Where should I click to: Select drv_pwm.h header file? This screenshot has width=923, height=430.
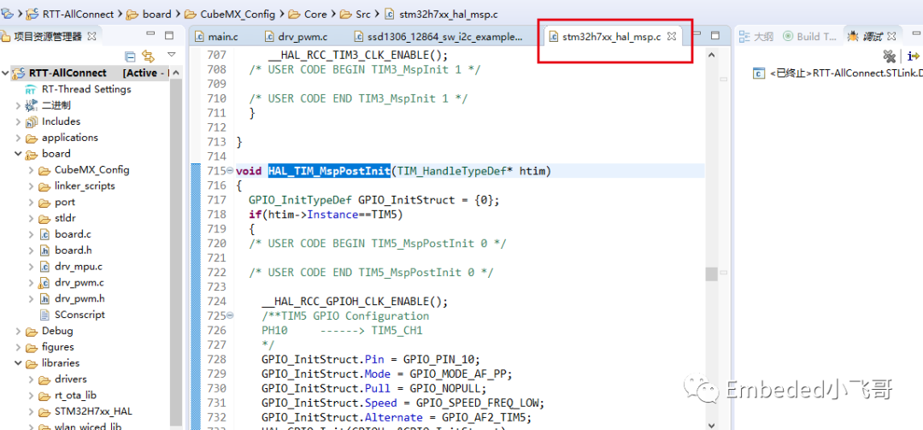[79, 298]
